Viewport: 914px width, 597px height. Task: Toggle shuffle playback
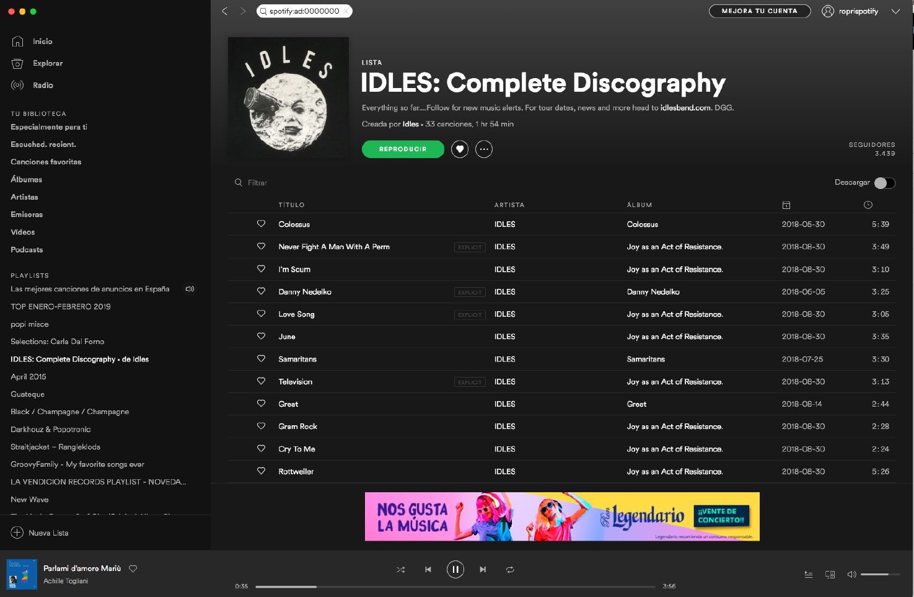pyautogui.click(x=401, y=570)
